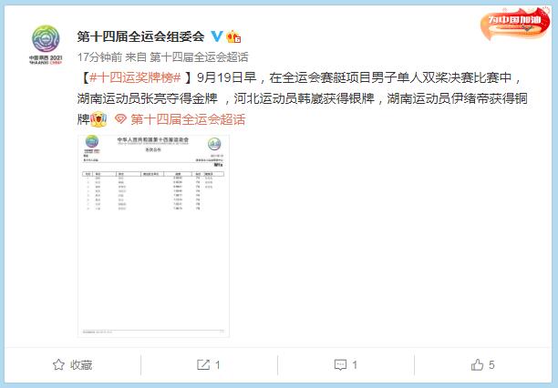Click the like count number 5
Screen dimensions: 558x388
[491, 365]
